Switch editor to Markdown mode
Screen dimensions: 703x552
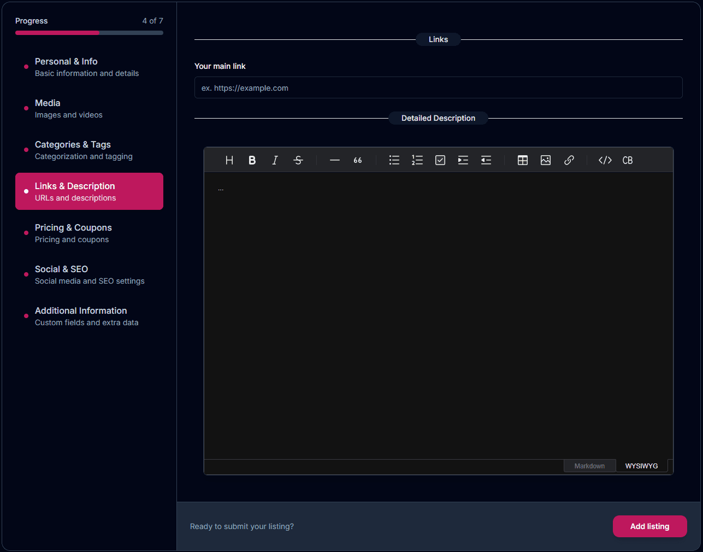(589, 466)
